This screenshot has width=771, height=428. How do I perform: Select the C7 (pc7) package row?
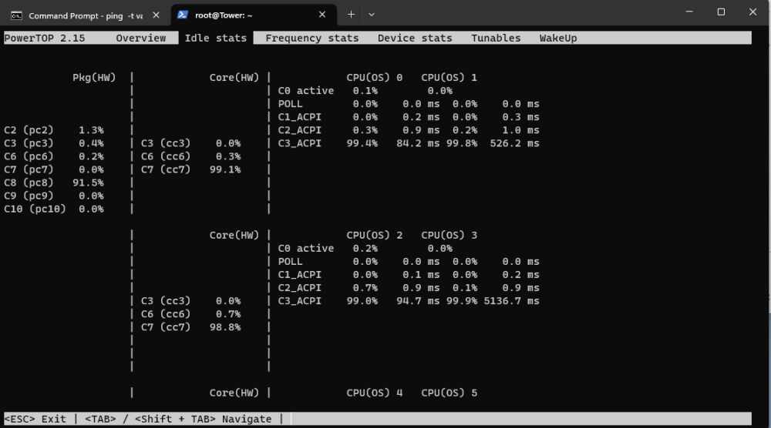click(x=54, y=170)
